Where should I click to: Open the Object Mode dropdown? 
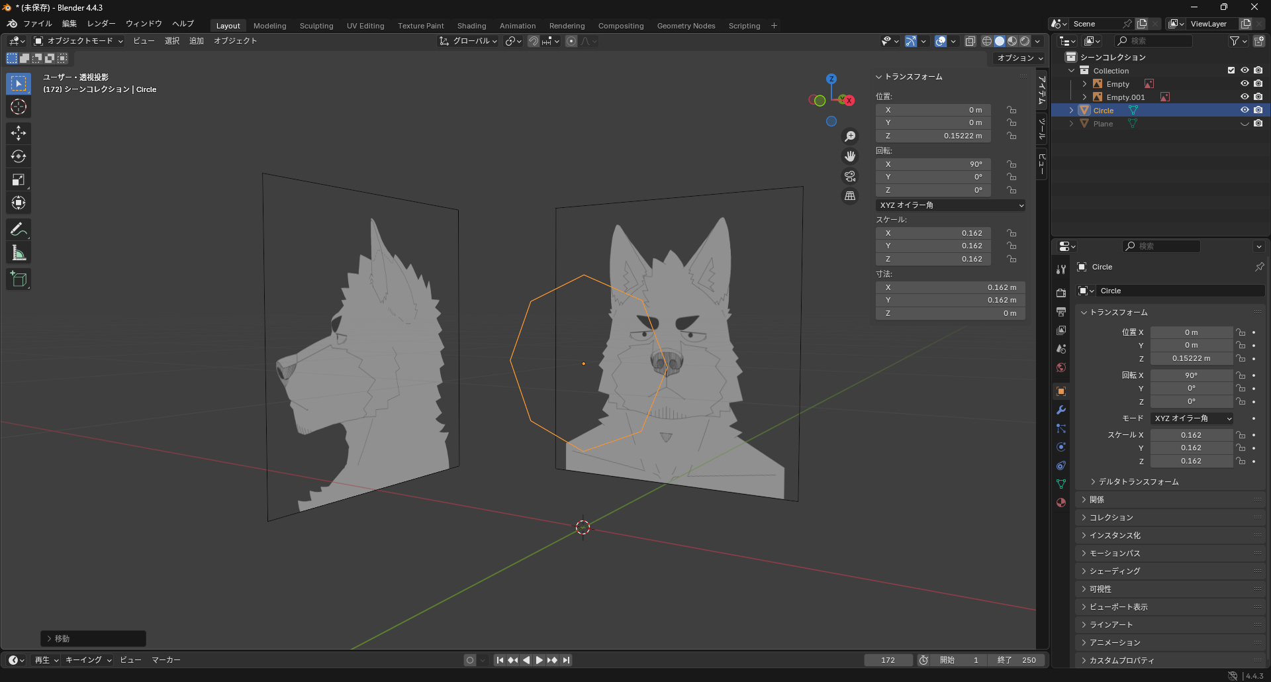point(79,41)
